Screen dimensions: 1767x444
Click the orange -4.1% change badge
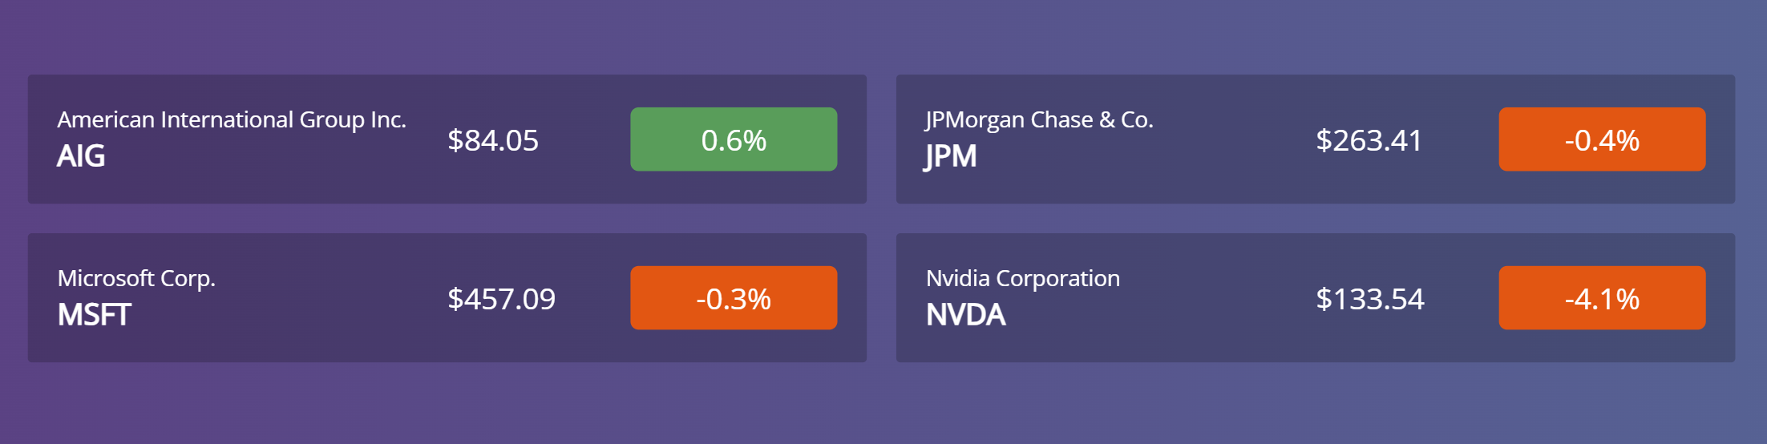coord(1602,298)
